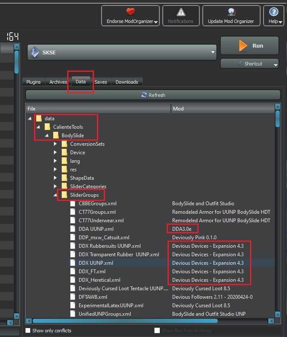Click the CT77Groups.xml file icon
Viewport: 287px width, 337px height.
[73, 212]
